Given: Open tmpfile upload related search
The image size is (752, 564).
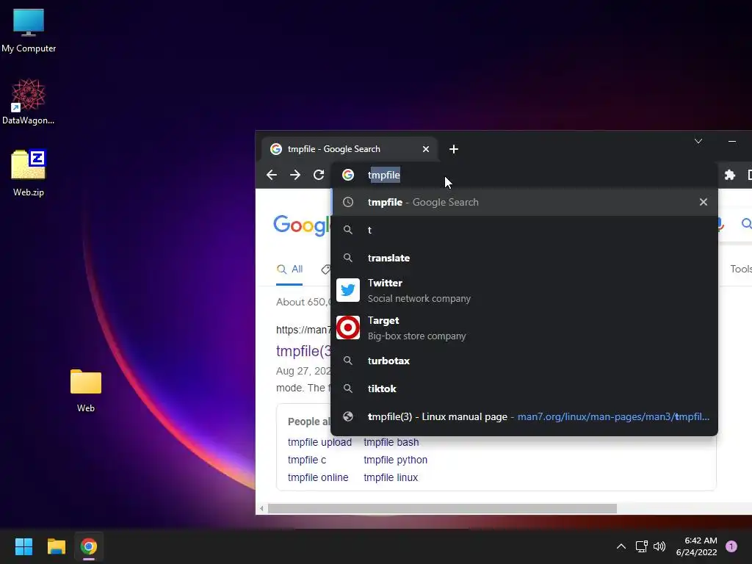Looking at the screenshot, I should tap(320, 442).
